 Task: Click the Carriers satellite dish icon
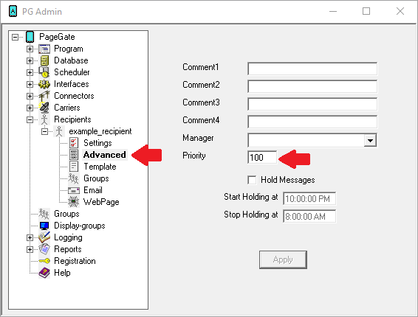tap(44, 108)
